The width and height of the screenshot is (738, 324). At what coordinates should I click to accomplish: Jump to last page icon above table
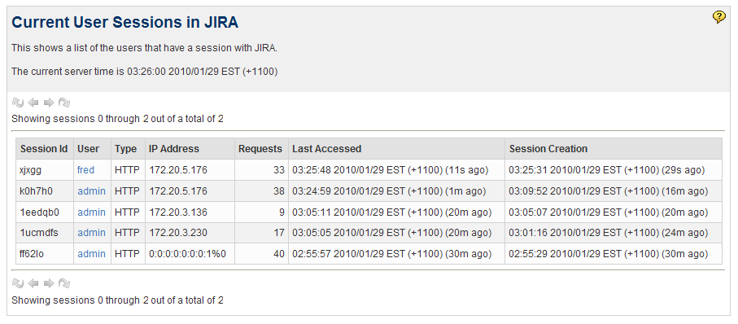64,103
